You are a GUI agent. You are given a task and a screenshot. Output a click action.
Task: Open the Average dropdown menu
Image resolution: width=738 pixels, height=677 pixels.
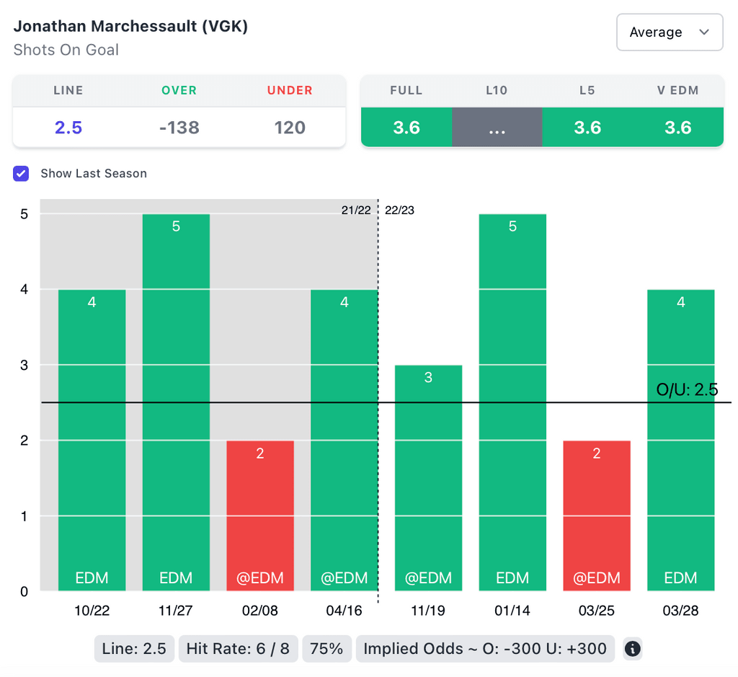point(670,32)
